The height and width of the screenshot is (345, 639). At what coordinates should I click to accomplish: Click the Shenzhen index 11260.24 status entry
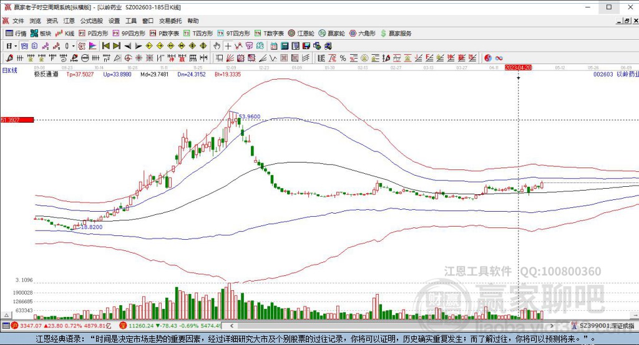coord(170,326)
